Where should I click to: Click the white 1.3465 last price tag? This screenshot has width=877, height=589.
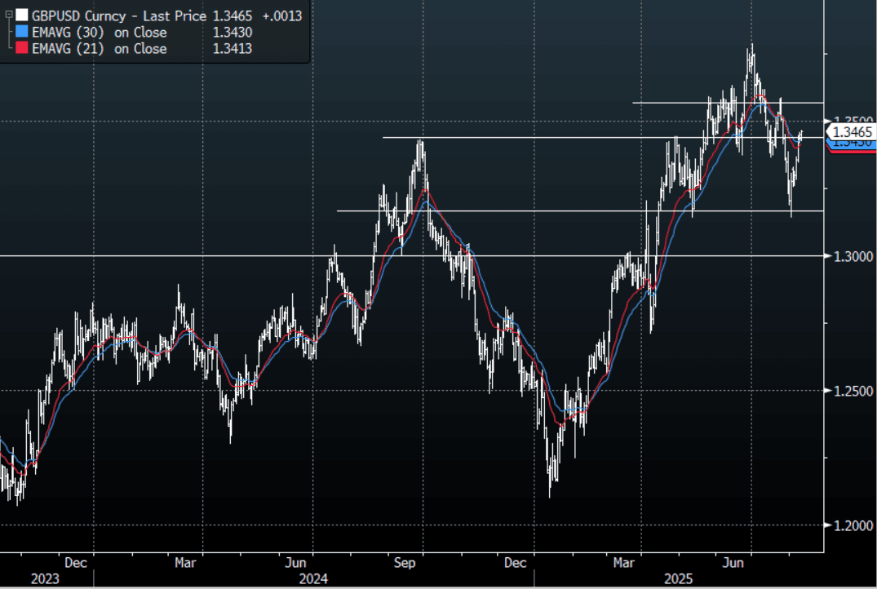[x=852, y=132]
